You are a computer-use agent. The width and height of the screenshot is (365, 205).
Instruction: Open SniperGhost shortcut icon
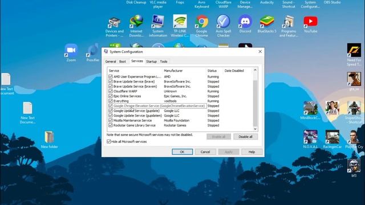pyautogui.click(x=354, y=113)
